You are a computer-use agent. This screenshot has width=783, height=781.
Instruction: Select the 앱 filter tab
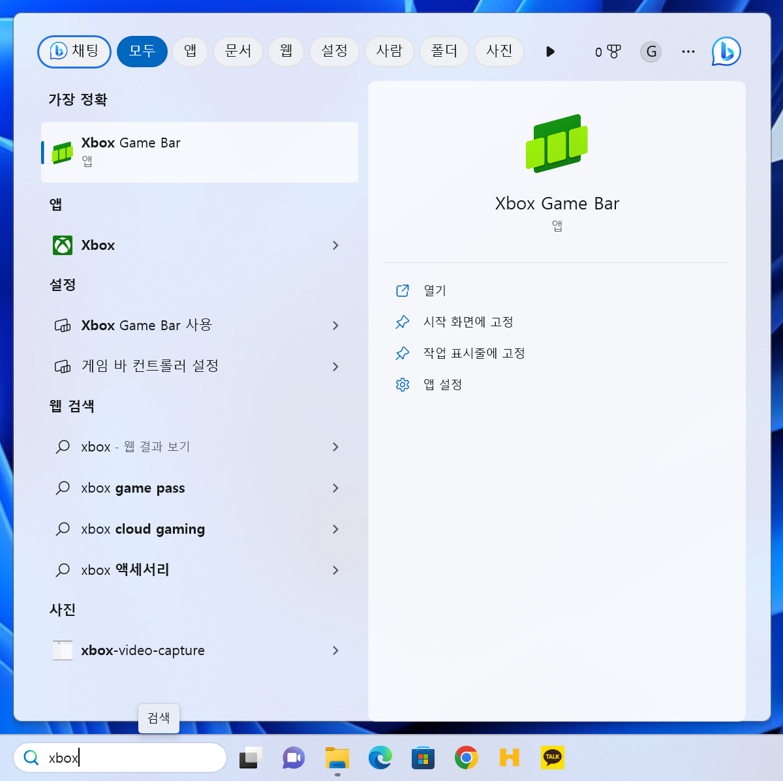click(x=191, y=52)
